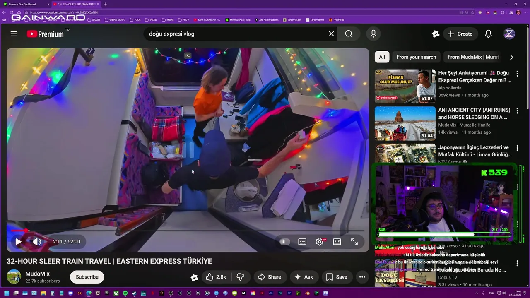Select the "From MudaMix" chip

coord(473,57)
